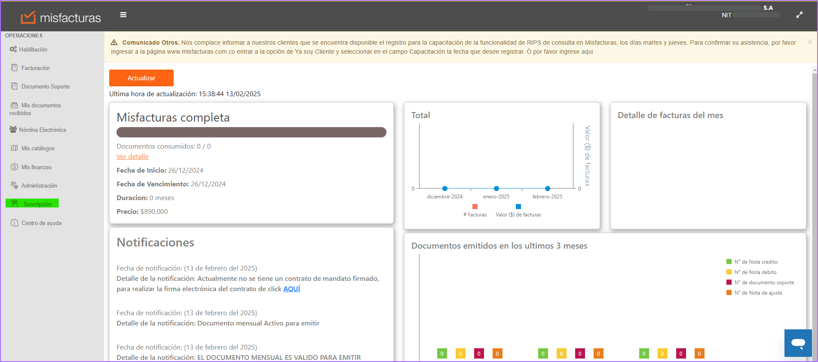Click the Documento Soporte icon

pos(14,86)
